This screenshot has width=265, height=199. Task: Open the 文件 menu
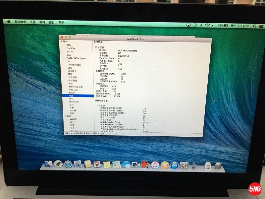[33, 22]
